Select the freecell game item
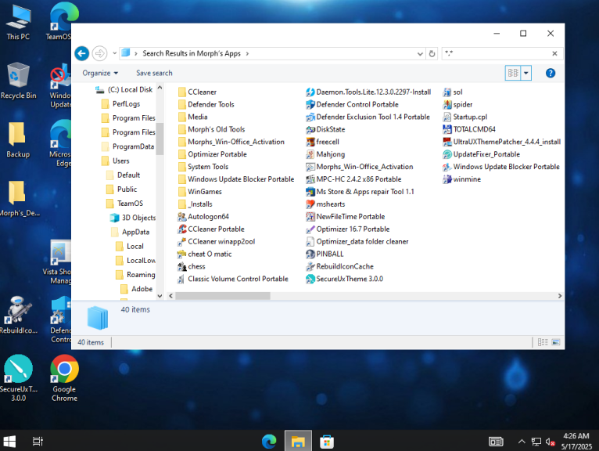599x451 pixels. pyautogui.click(x=322, y=142)
